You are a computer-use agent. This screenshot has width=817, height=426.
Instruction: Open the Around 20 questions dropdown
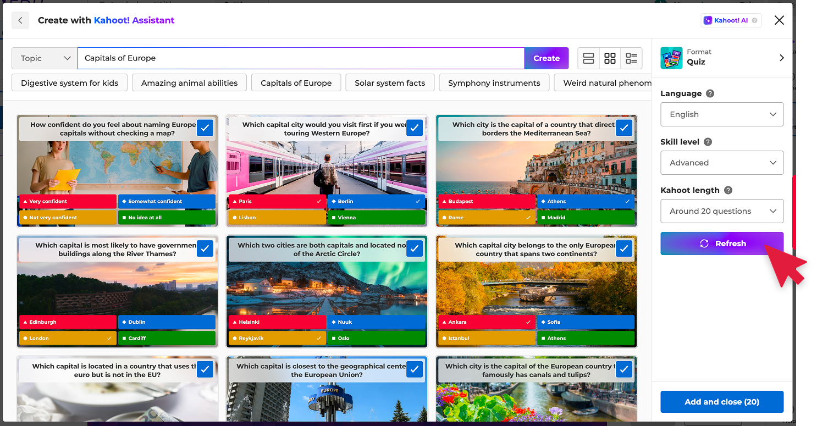tap(722, 211)
